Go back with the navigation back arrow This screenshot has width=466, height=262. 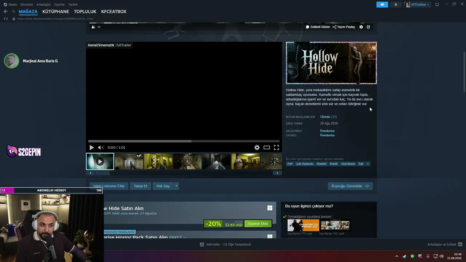coord(5,12)
